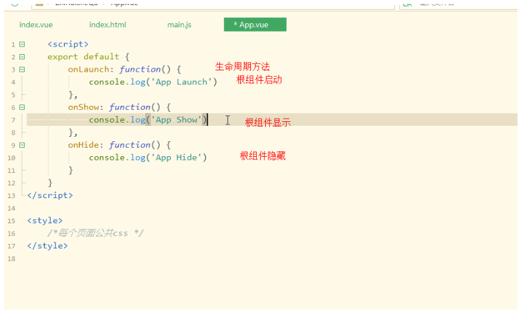Click line number 10 in the gutter

[x=11, y=158]
